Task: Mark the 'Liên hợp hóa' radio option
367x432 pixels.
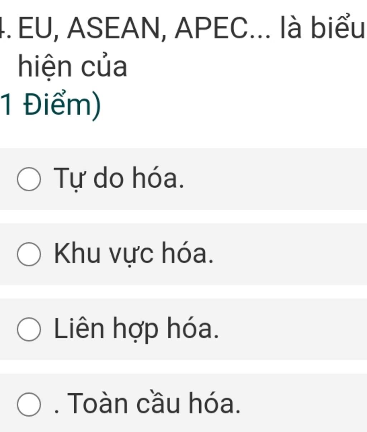Action: 29,329
